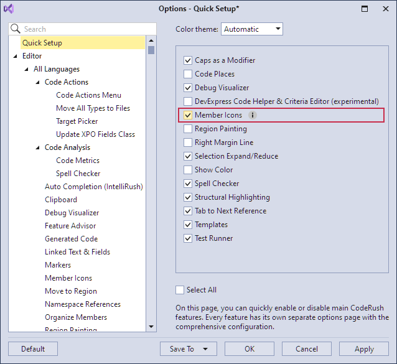
Task: Open the Markers options page
Action: point(58,265)
